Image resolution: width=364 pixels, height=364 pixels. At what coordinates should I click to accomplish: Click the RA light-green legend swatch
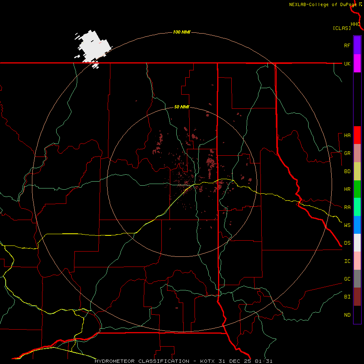pos(357,207)
